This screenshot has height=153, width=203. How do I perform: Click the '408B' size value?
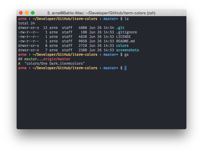click(x=83, y=28)
